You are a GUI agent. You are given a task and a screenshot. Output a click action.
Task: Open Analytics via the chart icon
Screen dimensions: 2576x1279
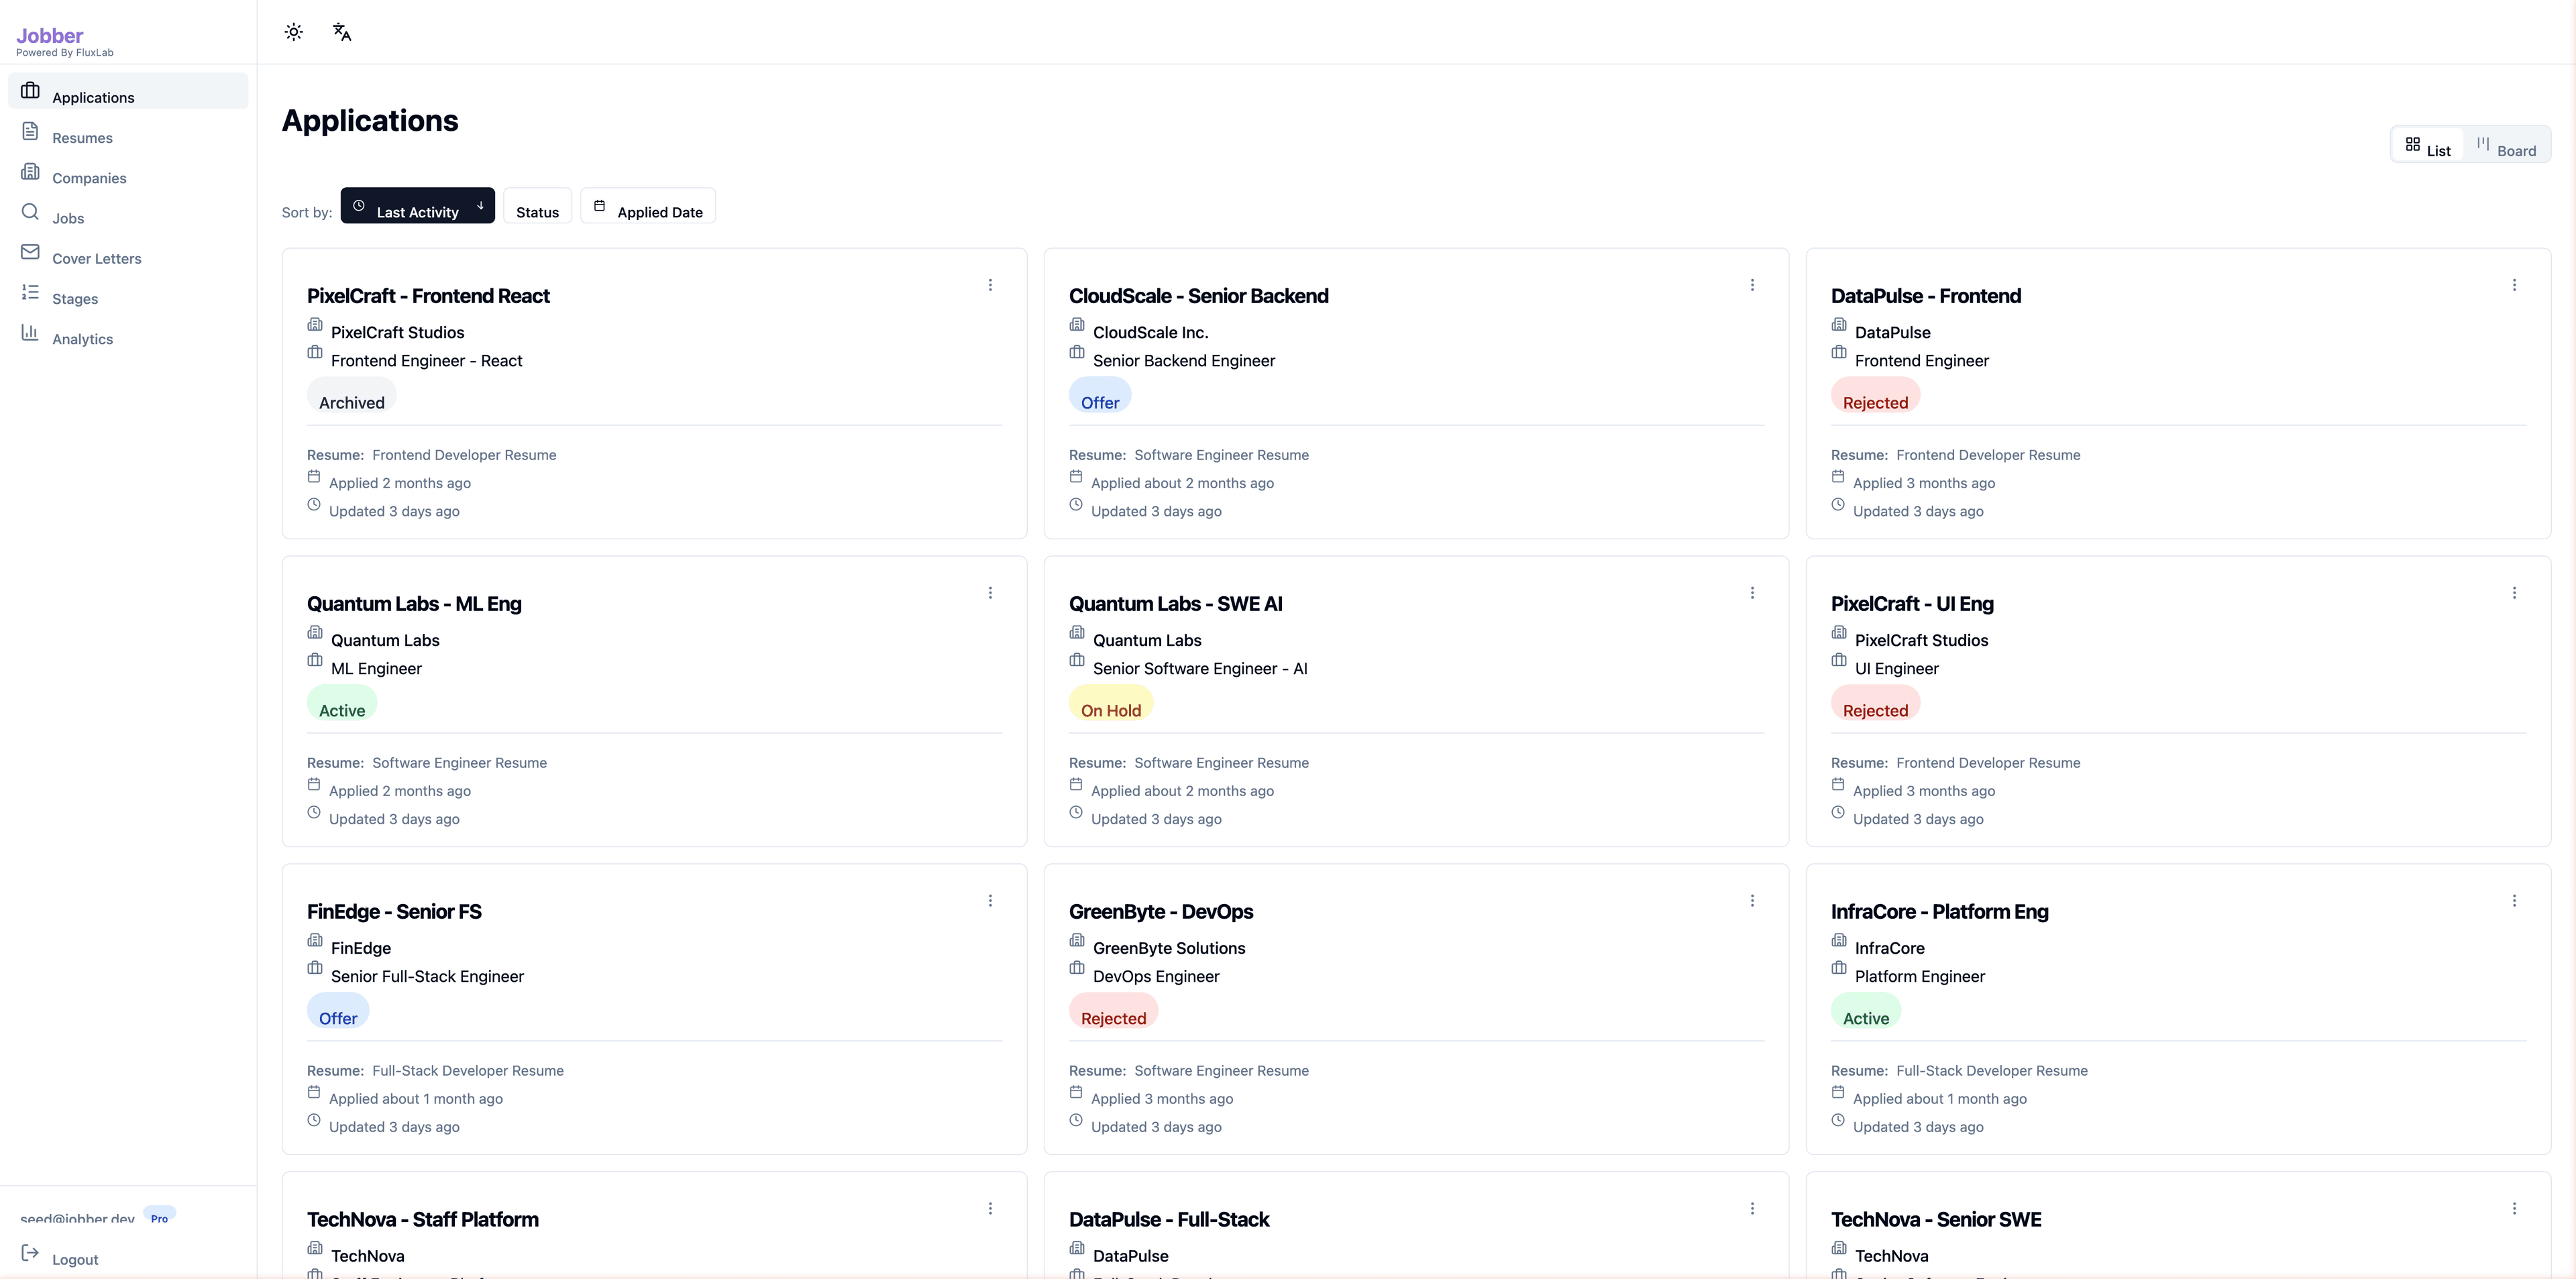point(31,332)
